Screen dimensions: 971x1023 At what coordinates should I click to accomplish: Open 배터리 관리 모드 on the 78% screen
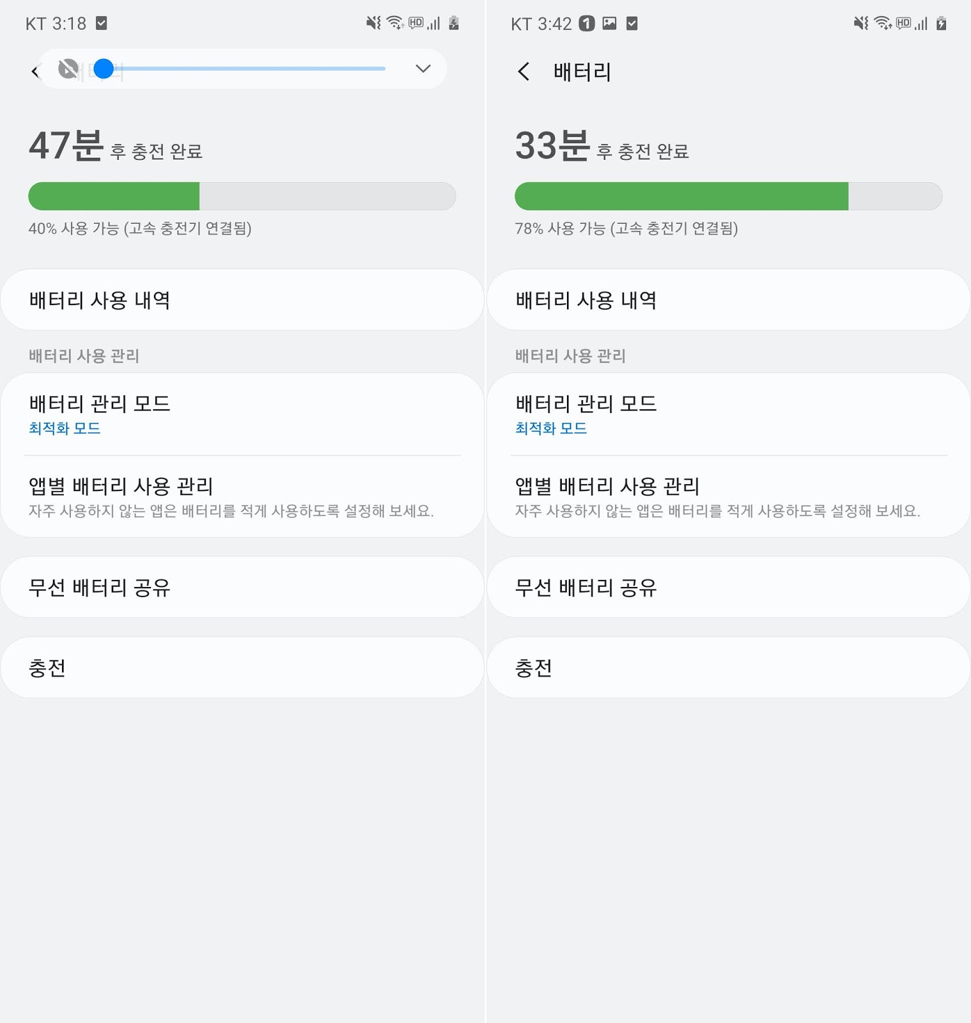pos(728,414)
